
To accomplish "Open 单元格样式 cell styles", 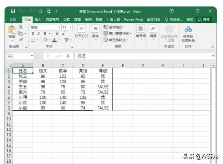I will coord(116,40).
